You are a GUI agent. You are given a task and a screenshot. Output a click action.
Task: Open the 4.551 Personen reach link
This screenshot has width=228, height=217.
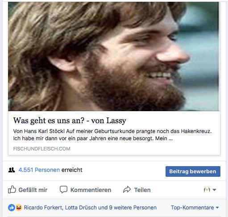click(x=39, y=170)
